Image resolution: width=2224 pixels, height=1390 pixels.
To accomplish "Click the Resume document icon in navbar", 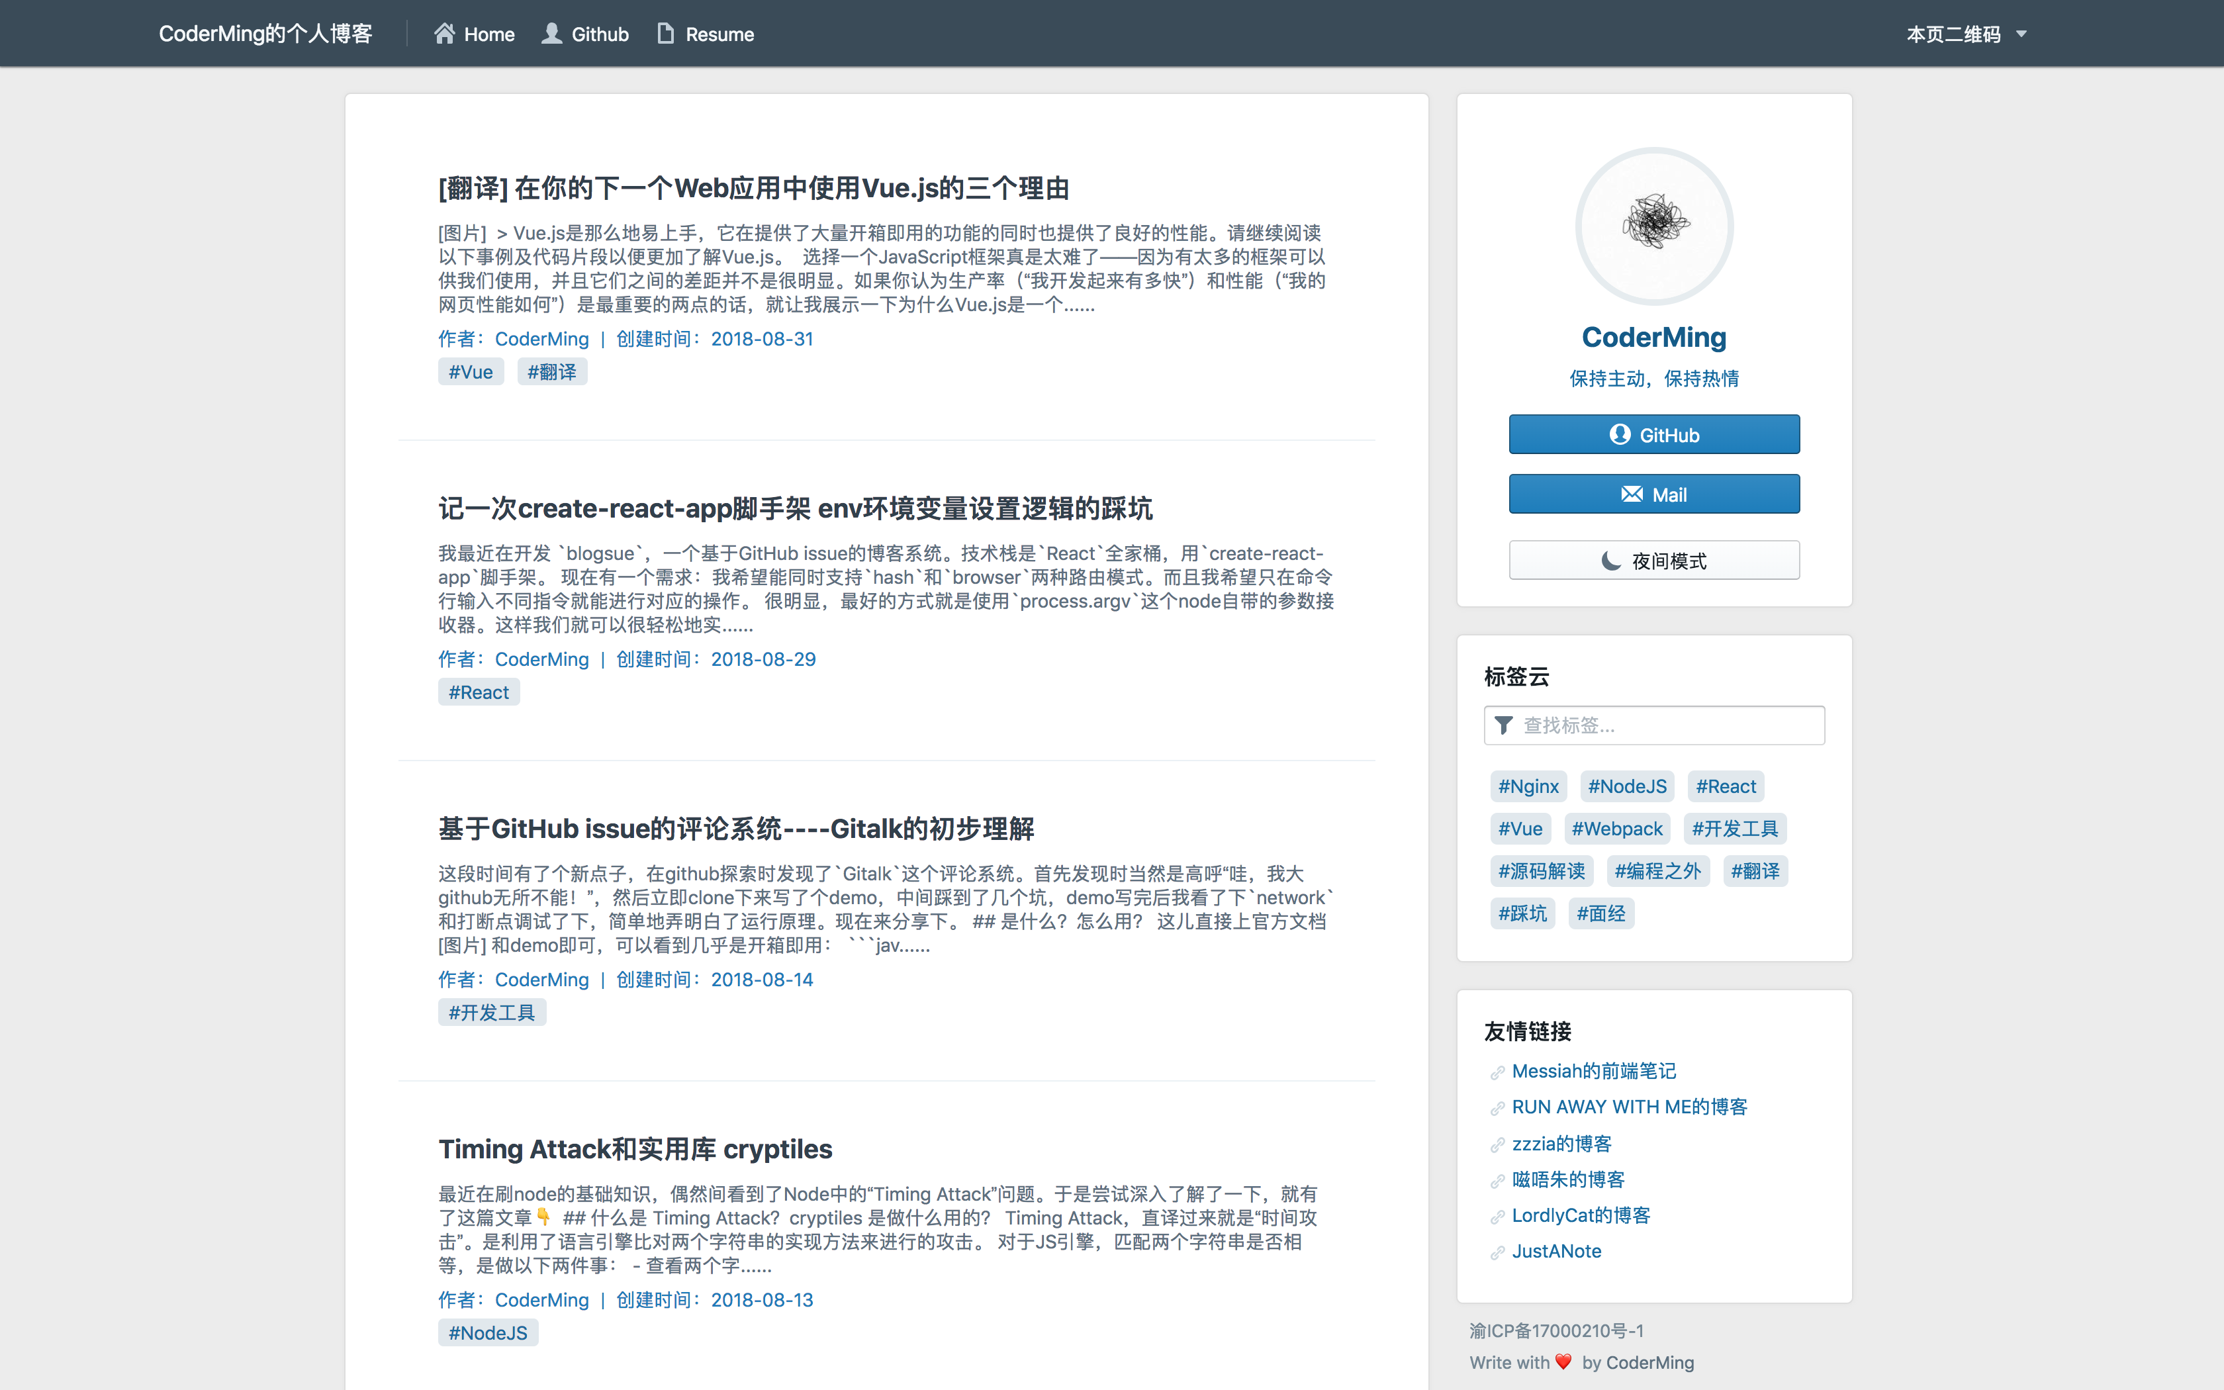I will (665, 34).
